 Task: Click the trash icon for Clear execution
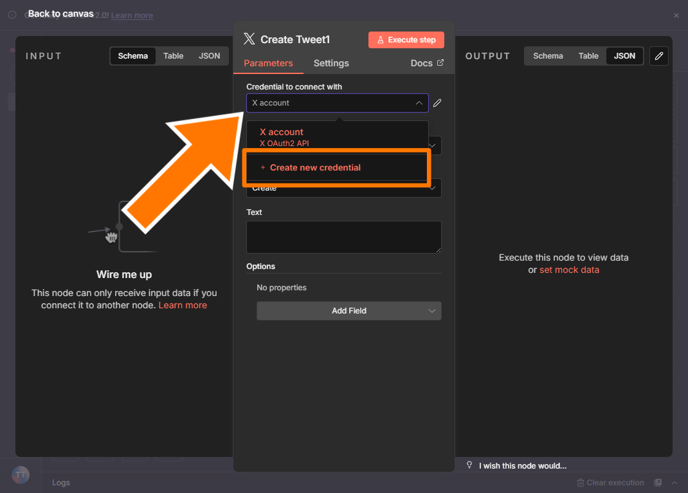coord(581,483)
